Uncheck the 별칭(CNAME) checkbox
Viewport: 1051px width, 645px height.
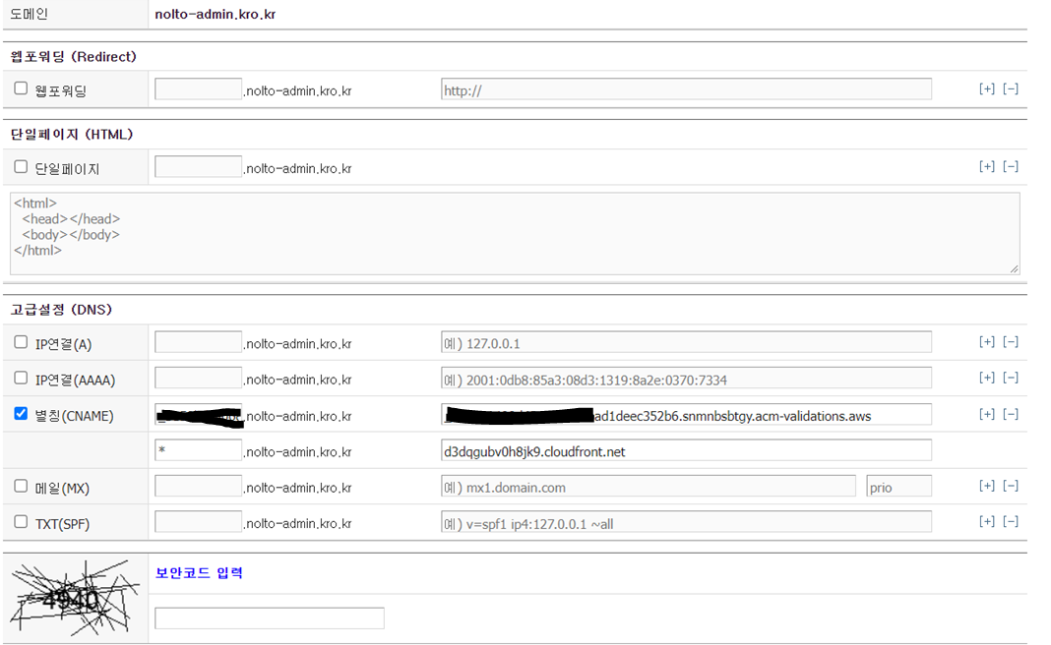point(21,414)
